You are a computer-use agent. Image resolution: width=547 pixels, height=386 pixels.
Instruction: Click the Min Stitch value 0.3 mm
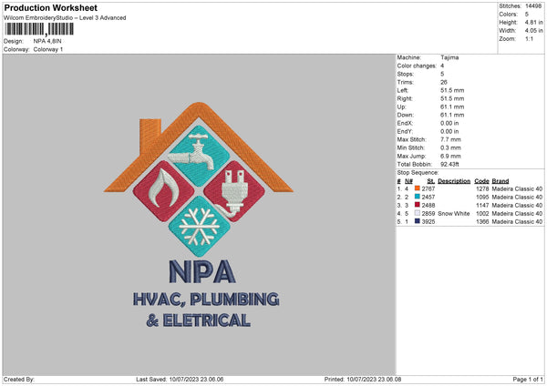[x=450, y=147]
